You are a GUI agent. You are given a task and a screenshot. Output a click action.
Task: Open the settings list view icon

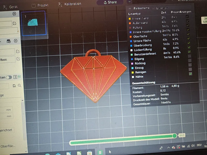(x=15, y=77)
